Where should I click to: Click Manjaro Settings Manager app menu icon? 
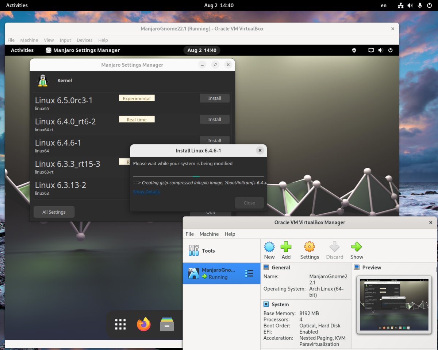click(49, 50)
